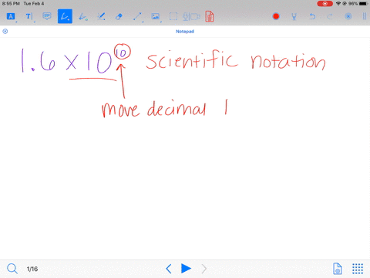Open the speech bubble comment tool
370x278 pixels.
point(47,16)
